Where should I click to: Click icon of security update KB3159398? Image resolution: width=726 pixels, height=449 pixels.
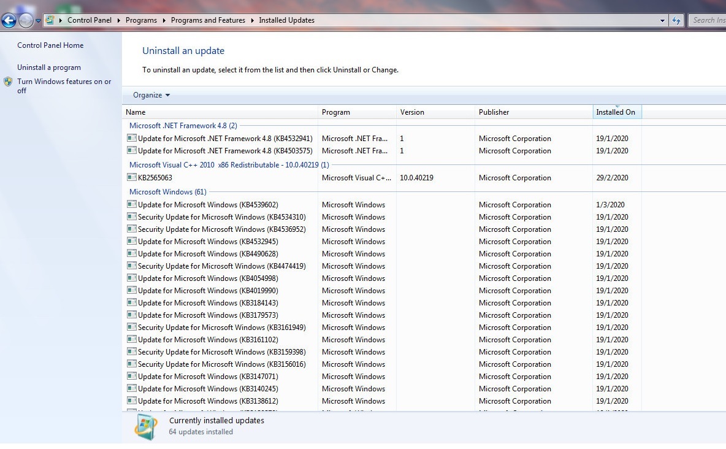tap(131, 351)
